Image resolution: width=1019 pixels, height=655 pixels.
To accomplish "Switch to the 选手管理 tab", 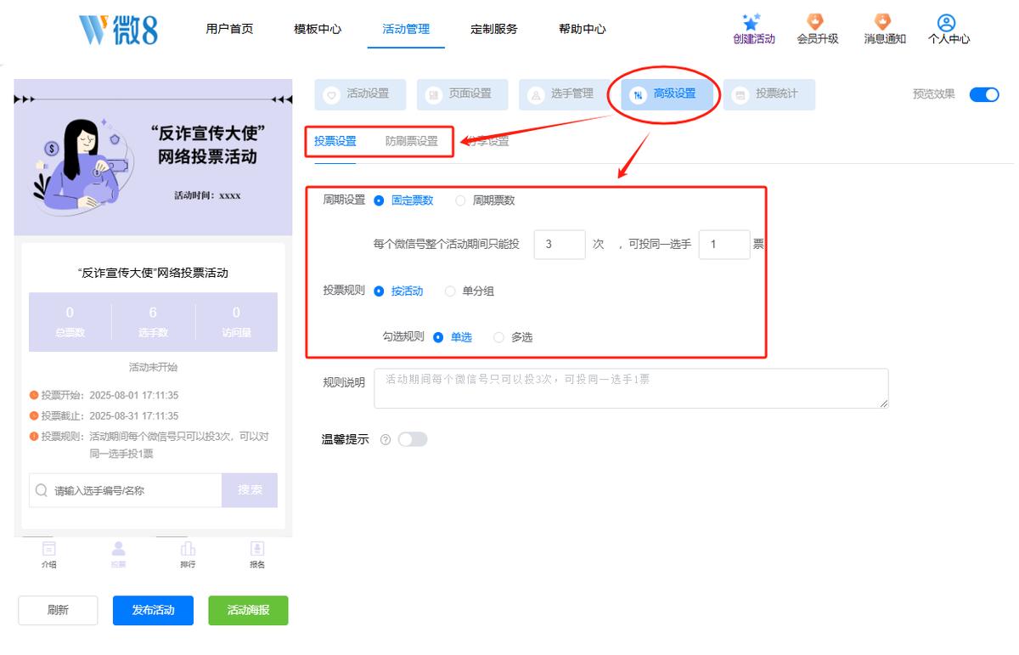I will [564, 94].
